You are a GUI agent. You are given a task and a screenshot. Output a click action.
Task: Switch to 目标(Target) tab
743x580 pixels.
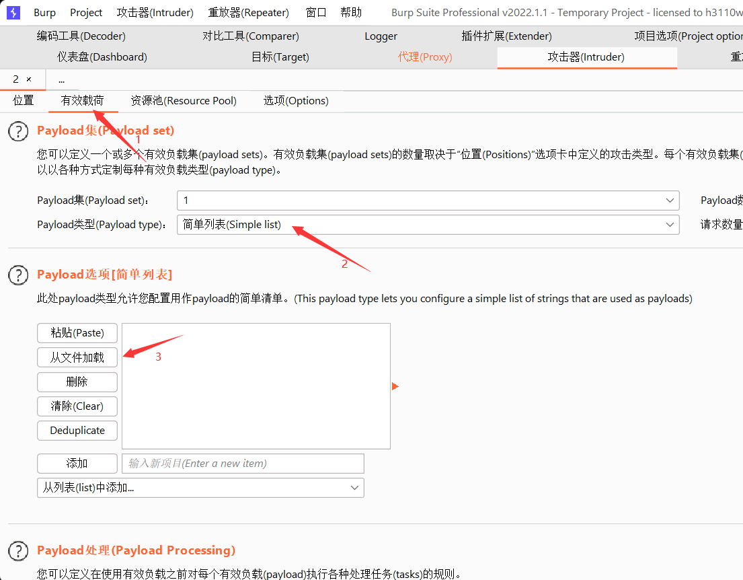(280, 57)
